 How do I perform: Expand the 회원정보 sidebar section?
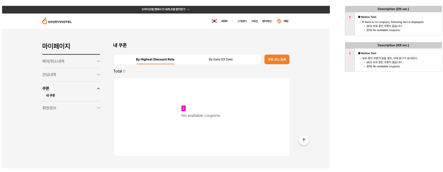[x=99, y=108]
